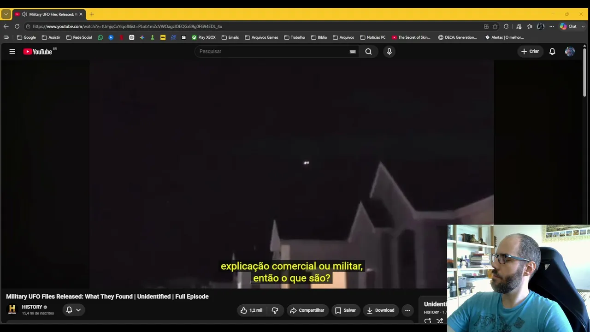The height and width of the screenshot is (332, 590).
Task: Click the video player to pause
Action: coord(291,174)
